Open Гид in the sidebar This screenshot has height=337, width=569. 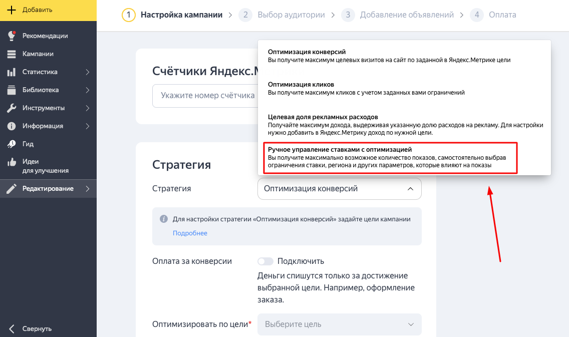[x=48, y=144]
